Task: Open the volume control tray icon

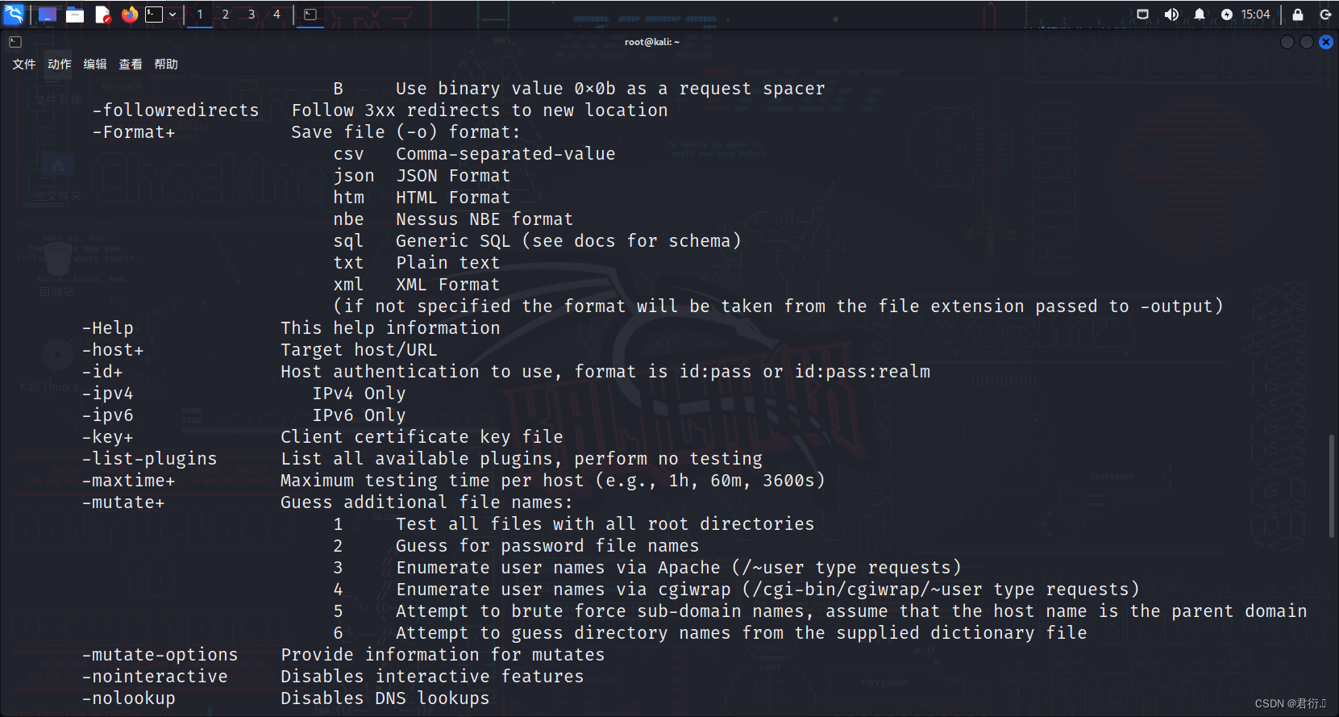Action: click(x=1171, y=15)
